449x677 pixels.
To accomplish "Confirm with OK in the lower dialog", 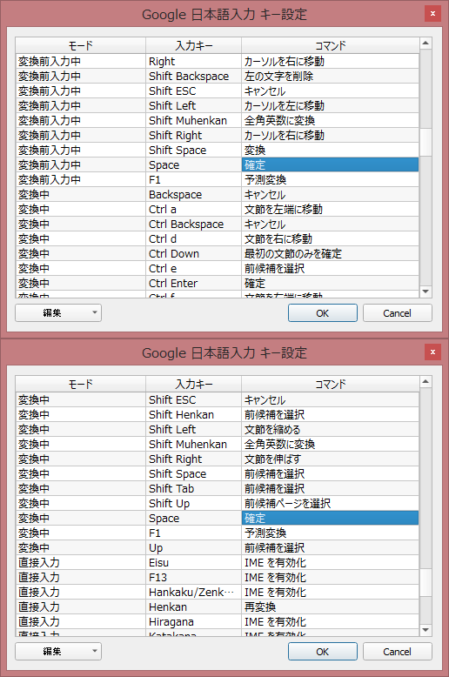I will pyautogui.click(x=323, y=652).
